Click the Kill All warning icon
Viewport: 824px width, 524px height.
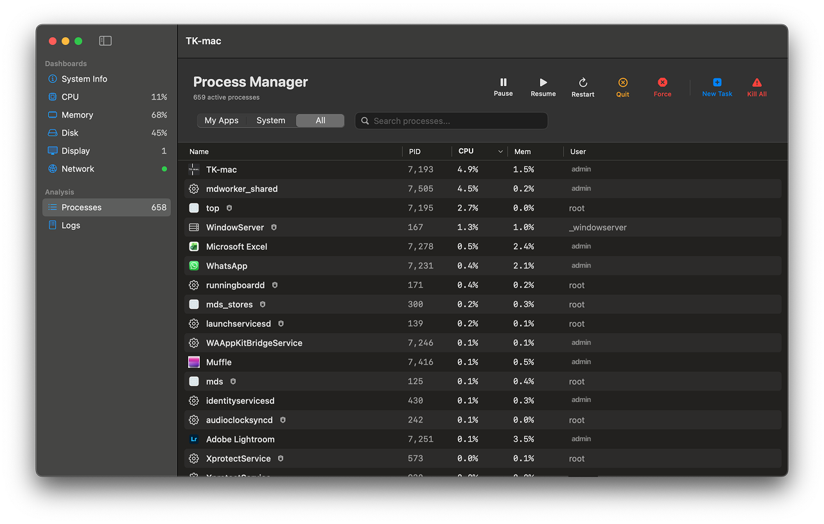(757, 83)
